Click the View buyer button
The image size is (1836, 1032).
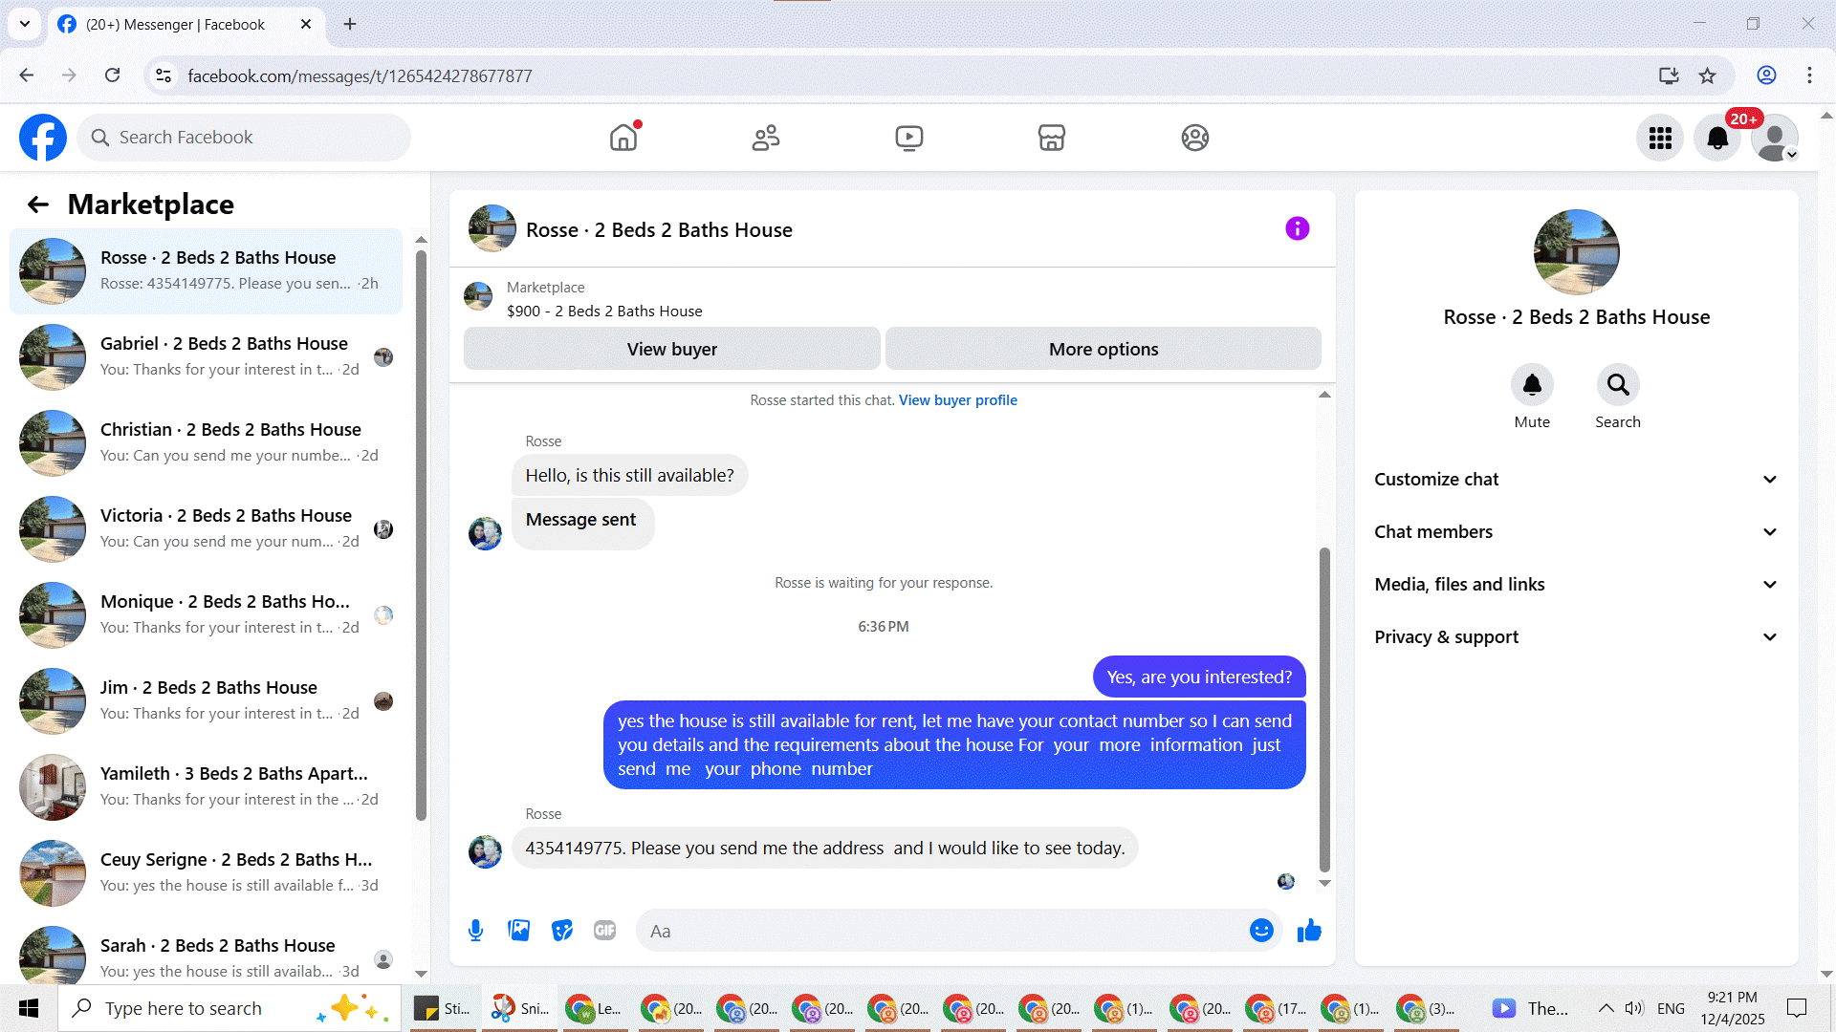671,350
